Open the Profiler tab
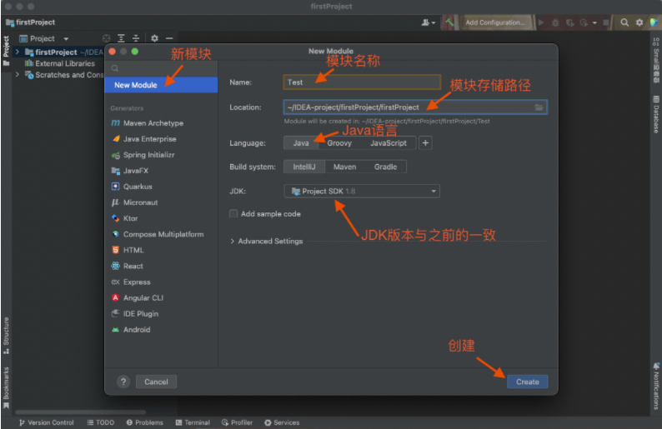The width and height of the screenshot is (662, 429). click(237, 422)
